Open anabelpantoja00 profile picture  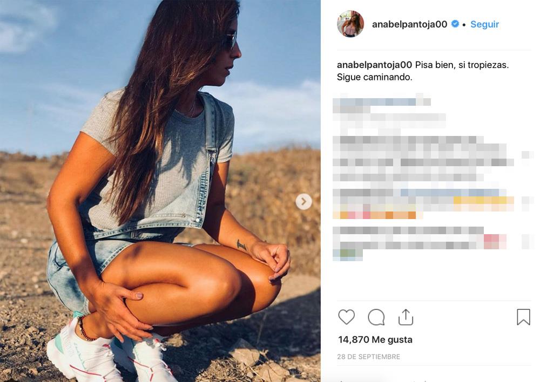click(350, 24)
